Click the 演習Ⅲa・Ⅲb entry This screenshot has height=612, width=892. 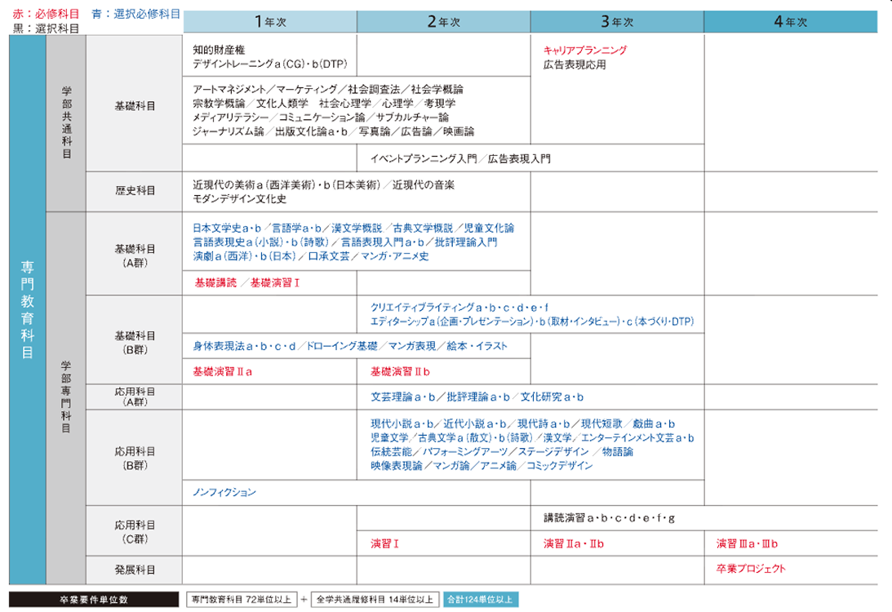[748, 543]
